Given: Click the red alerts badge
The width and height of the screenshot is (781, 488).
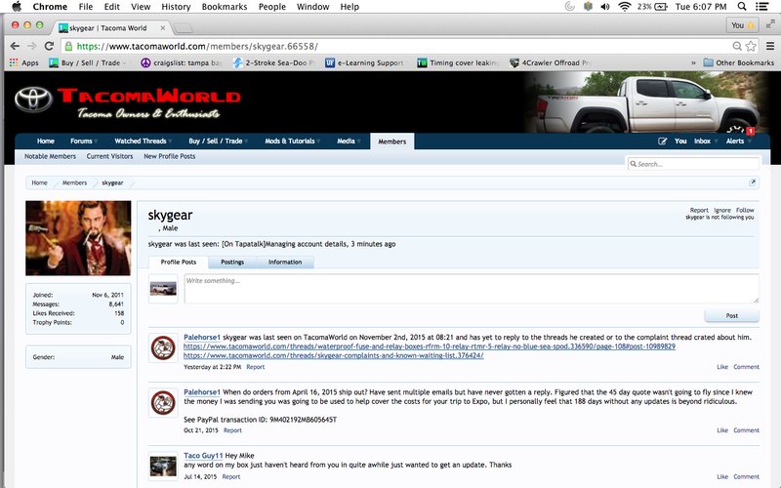Looking at the screenshot, I should tap(750, 131).
